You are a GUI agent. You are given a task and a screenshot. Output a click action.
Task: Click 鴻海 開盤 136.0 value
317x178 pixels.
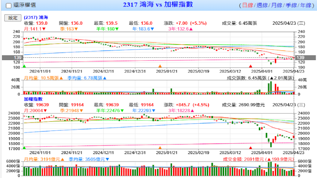(77, 23)
